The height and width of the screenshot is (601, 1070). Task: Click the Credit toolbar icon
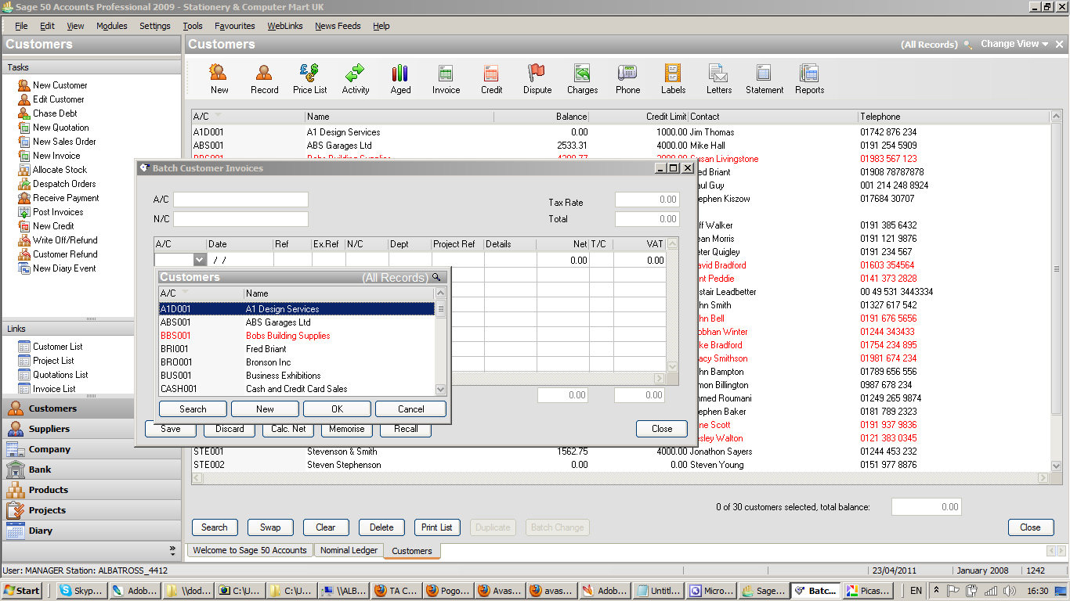(492, 79)
